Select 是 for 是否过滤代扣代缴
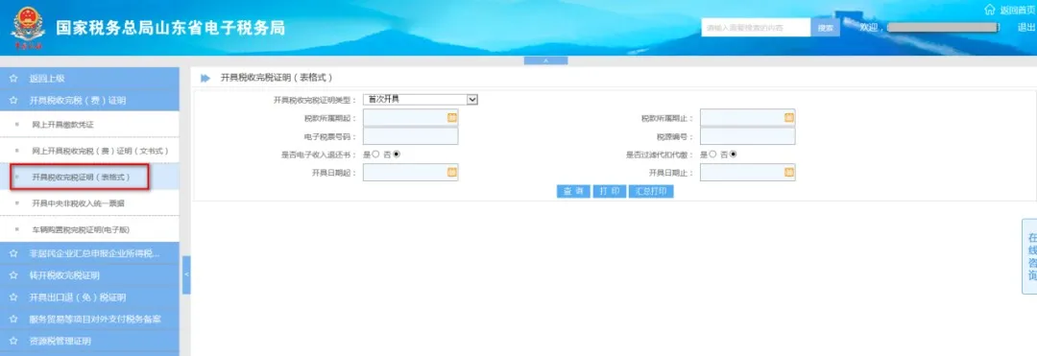The height and width of the screenshot is (356, 1037). point(712,154)
